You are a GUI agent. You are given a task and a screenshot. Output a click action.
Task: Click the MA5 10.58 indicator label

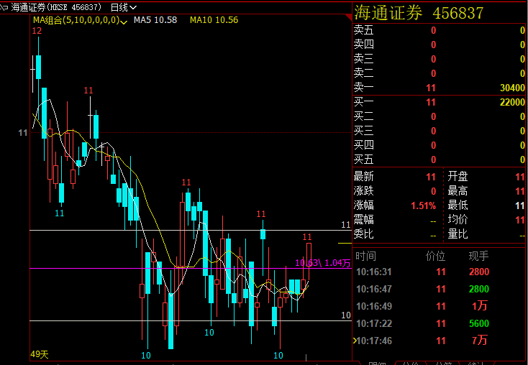[x=157, y=20]
